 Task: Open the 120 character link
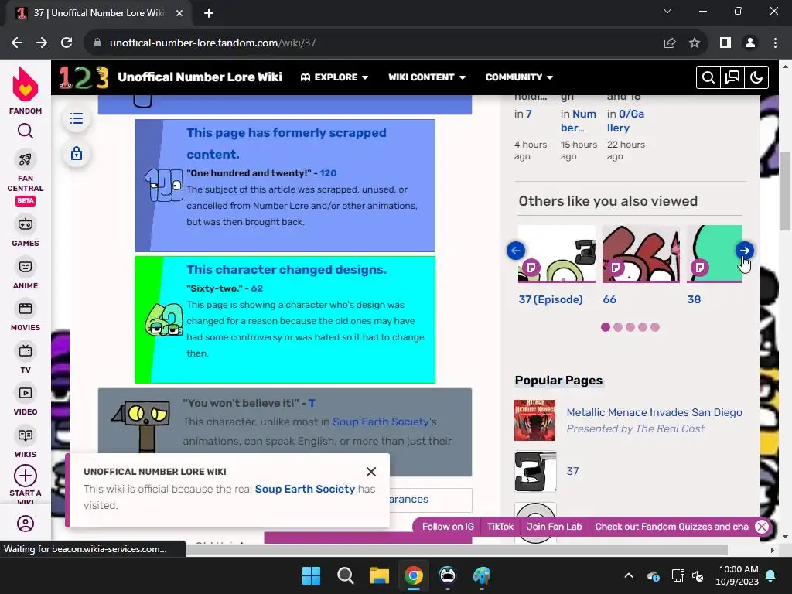pos(328,173)
